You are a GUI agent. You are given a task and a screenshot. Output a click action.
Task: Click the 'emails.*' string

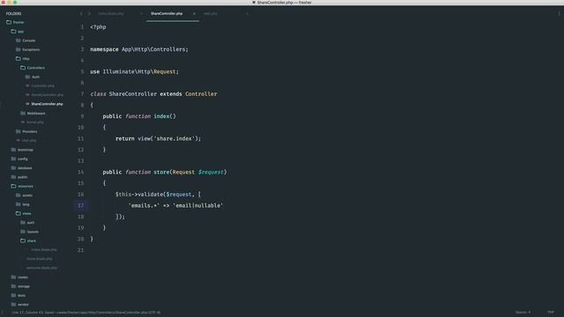(x=144, y=205)
